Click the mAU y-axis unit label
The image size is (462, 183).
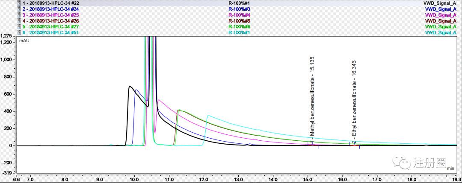pyautogui.click(x=24, y=41)
